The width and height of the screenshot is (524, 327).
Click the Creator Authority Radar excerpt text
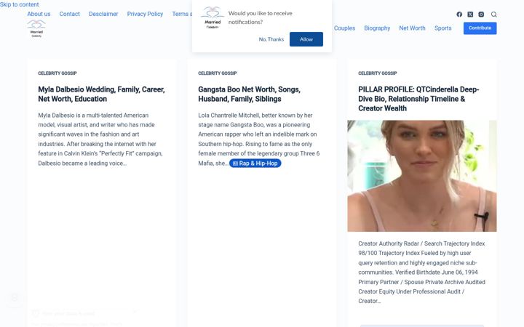click(421, 272)
